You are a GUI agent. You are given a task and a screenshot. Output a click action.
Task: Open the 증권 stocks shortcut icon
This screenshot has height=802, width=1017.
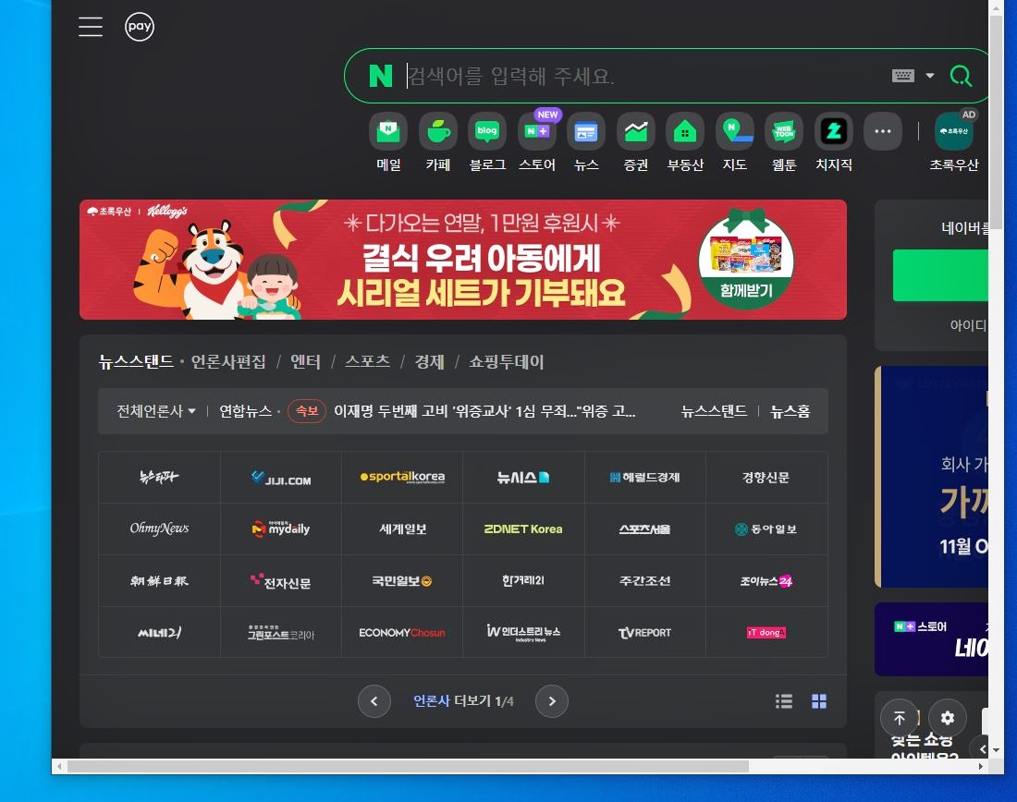click(x=636, y=131)
